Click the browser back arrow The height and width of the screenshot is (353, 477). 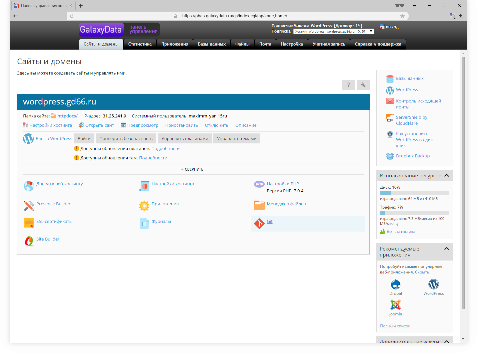click(16, 16)
